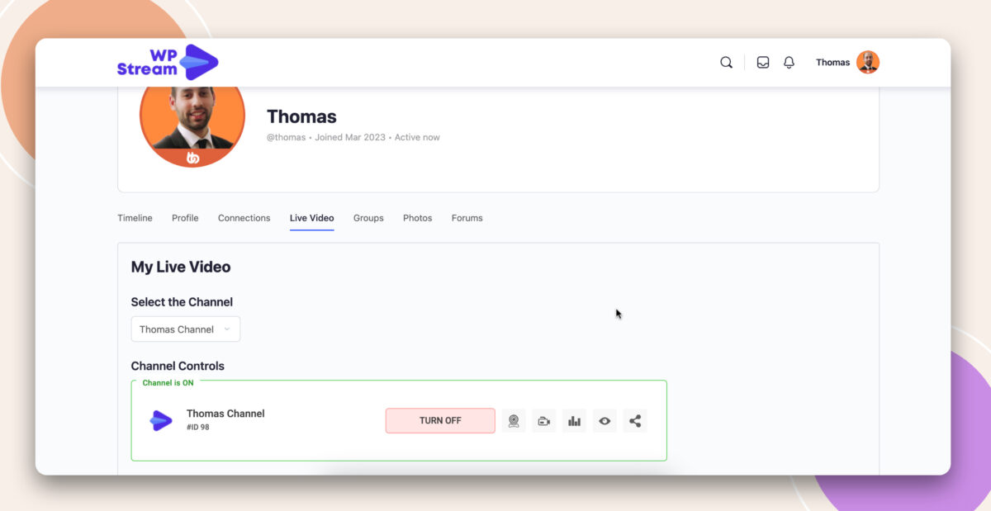Go to the Groups tab
The image size is (991, 511).
[x=368, y=219]
